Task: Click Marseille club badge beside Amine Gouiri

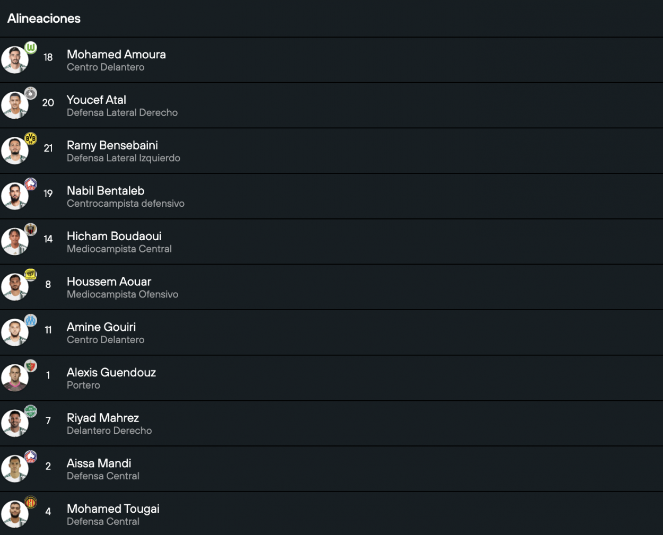Action: [x=31, y=320]
